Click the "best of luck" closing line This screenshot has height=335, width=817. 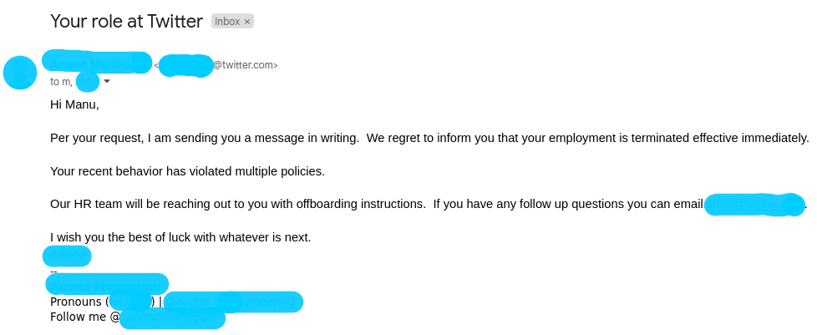180,237
